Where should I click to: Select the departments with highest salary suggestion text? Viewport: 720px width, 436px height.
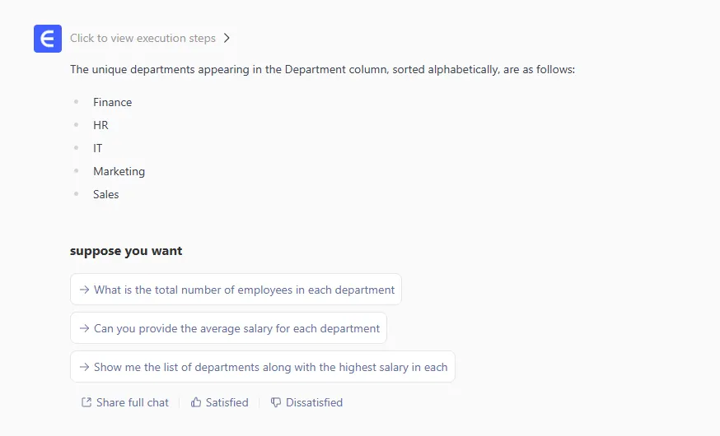270,367
